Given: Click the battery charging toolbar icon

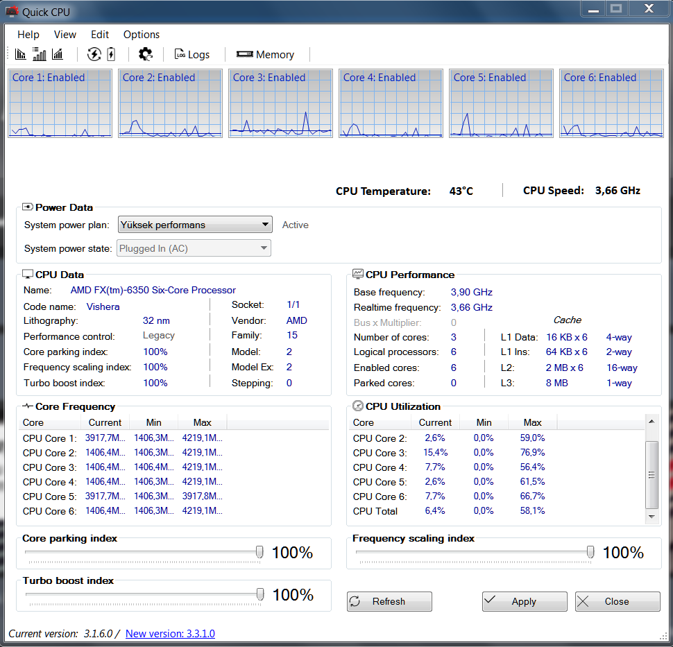Looking at the screenshot, I should pyautogui.click(x=111, y=54).
